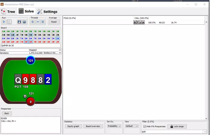The width and height of the screenshot is (210, 135).
Task: Select the bottom player's red 0 chip
Action: point(31,102)
